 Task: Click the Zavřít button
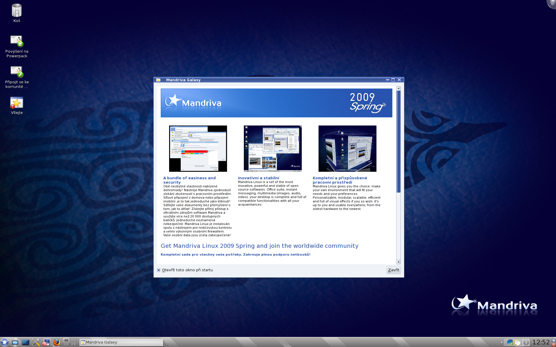pyautogui.click(x=394, y=270)
